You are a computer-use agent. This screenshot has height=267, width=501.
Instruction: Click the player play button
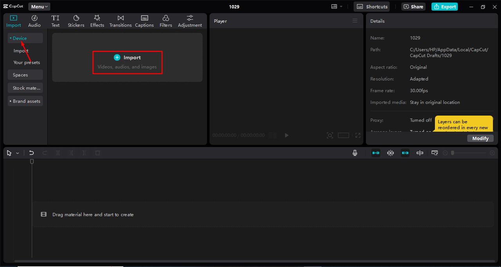click(x=287, y=135)
